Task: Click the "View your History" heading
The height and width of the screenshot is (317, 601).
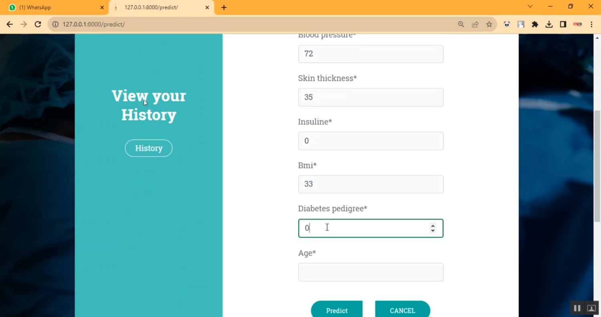Action: pos(149,105)
